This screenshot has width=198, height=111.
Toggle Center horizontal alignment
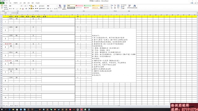31,9
